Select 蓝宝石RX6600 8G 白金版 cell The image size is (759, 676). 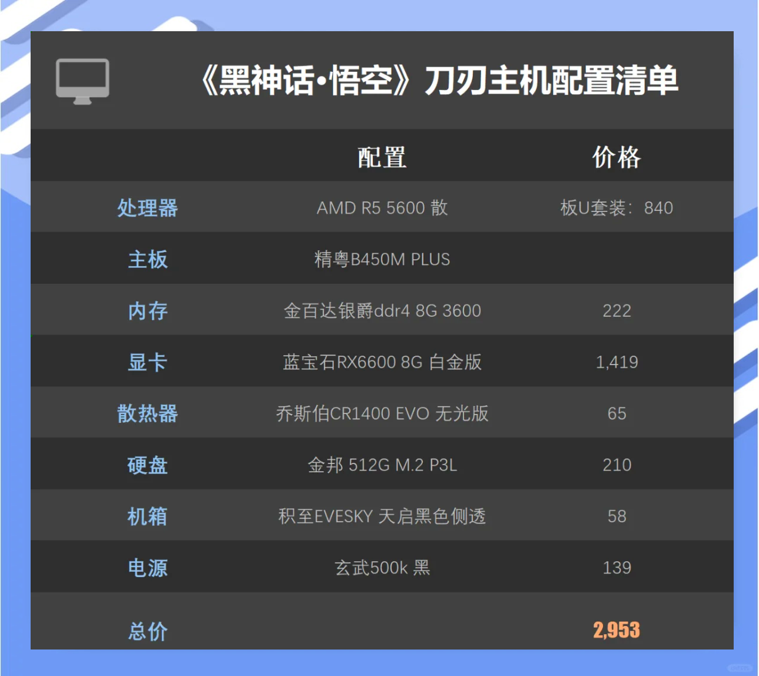(382, 362)
